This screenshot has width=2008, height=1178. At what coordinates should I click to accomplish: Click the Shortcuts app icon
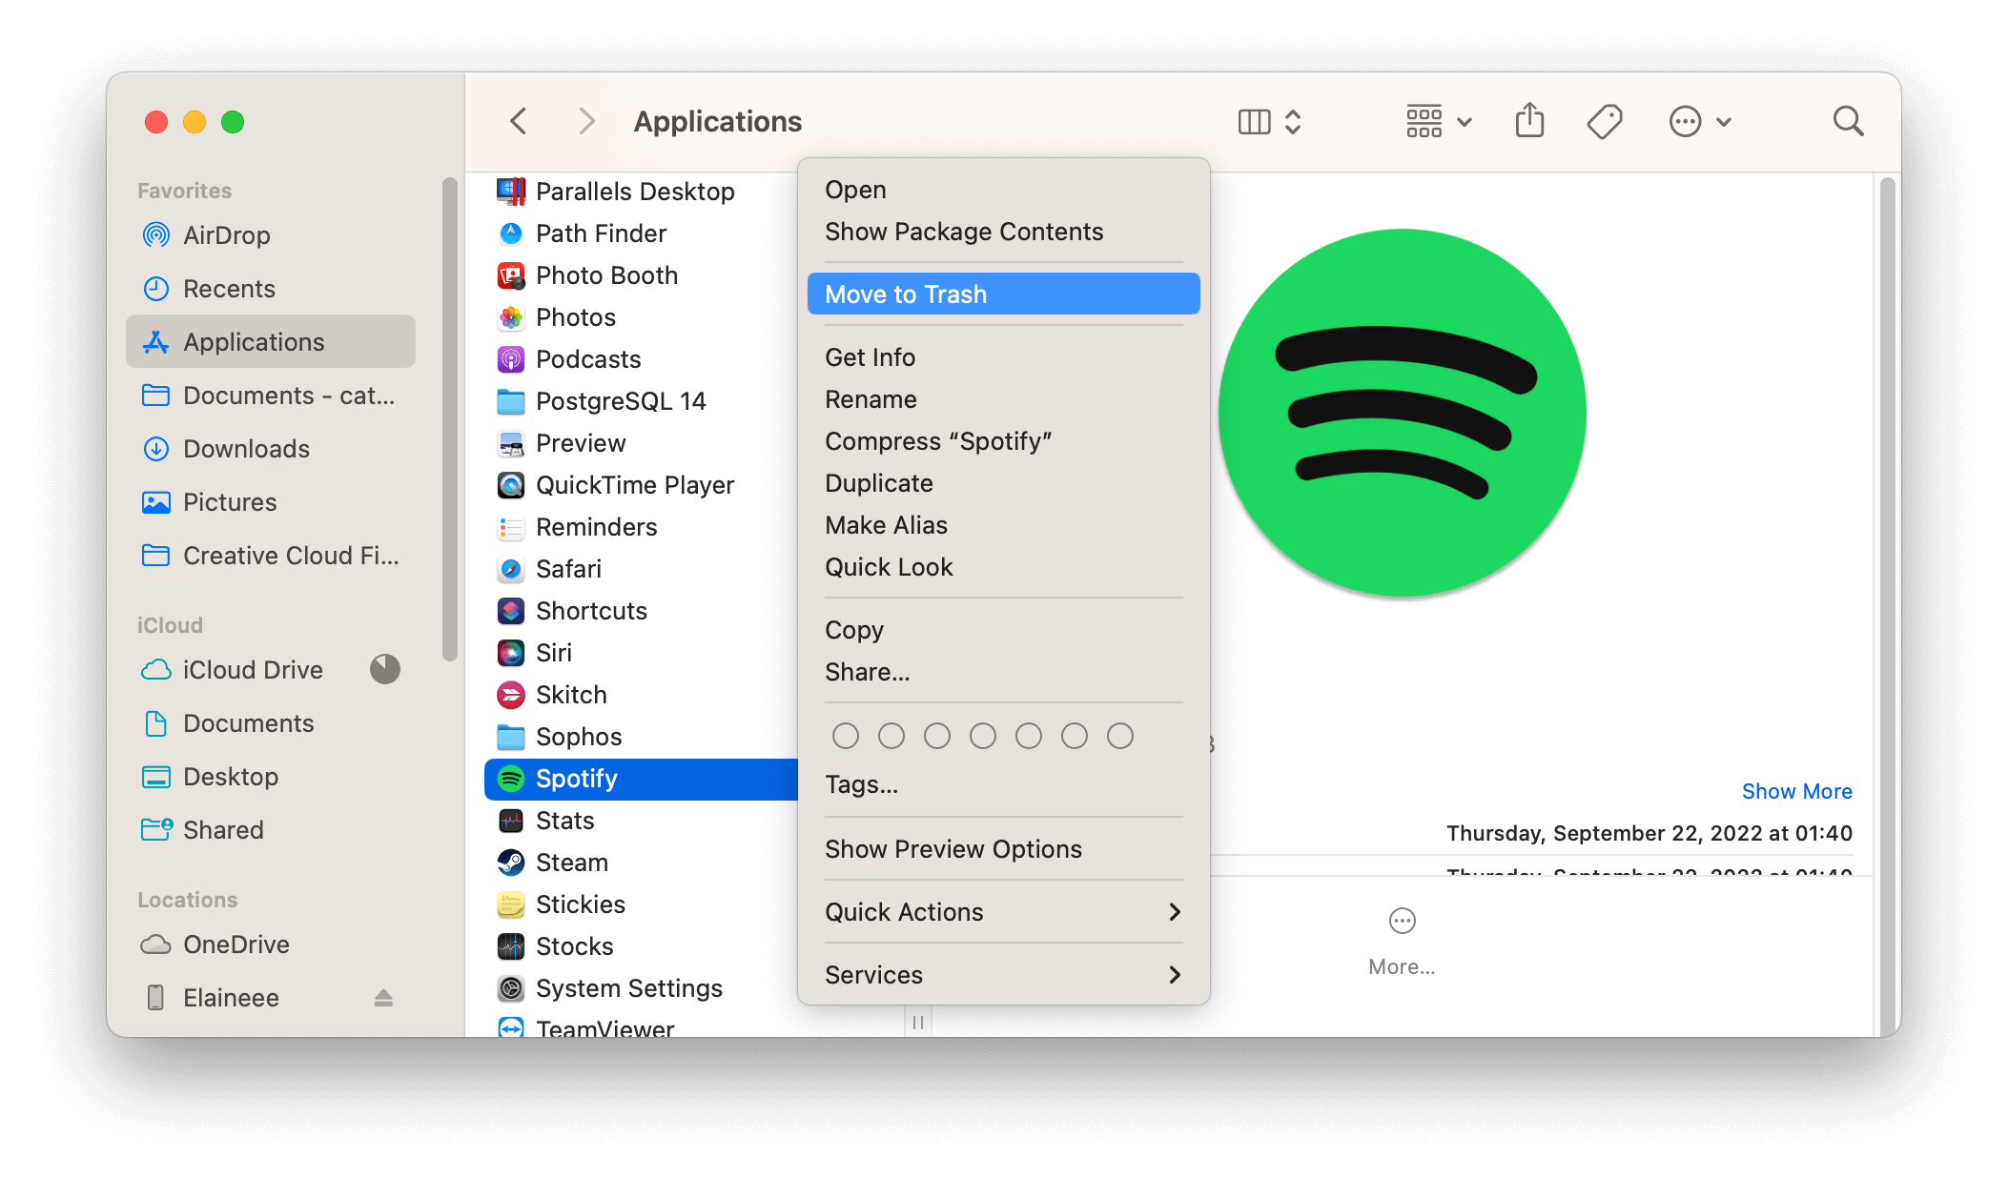point(511,611)
